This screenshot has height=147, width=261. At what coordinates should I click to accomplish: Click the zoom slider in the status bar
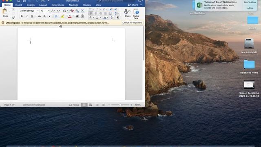tap(120, 105)
